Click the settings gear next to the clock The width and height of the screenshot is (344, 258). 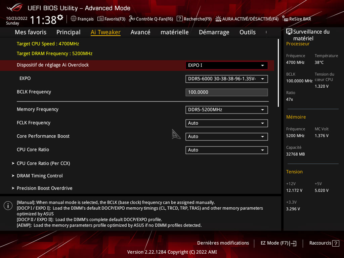[x=60, y=17]
